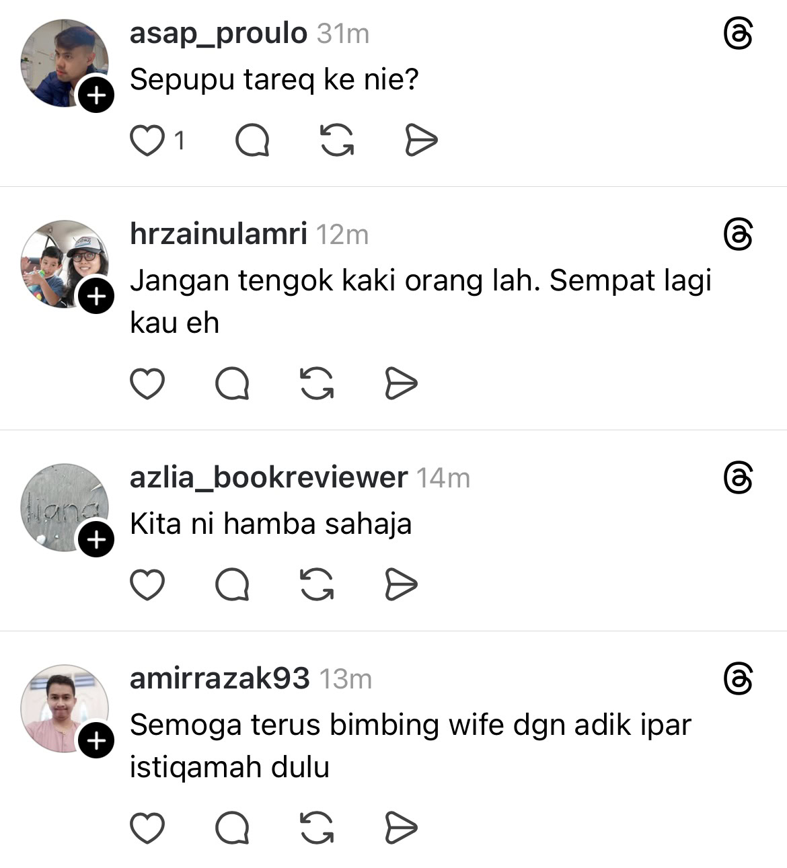Reply to amirrazak93's comment
The image size is (787, 868).
(232, 828)
